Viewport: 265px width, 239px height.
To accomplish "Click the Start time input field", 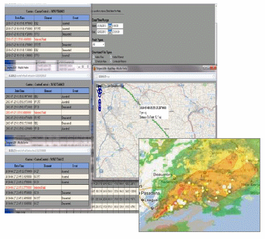I will (117, 26).
